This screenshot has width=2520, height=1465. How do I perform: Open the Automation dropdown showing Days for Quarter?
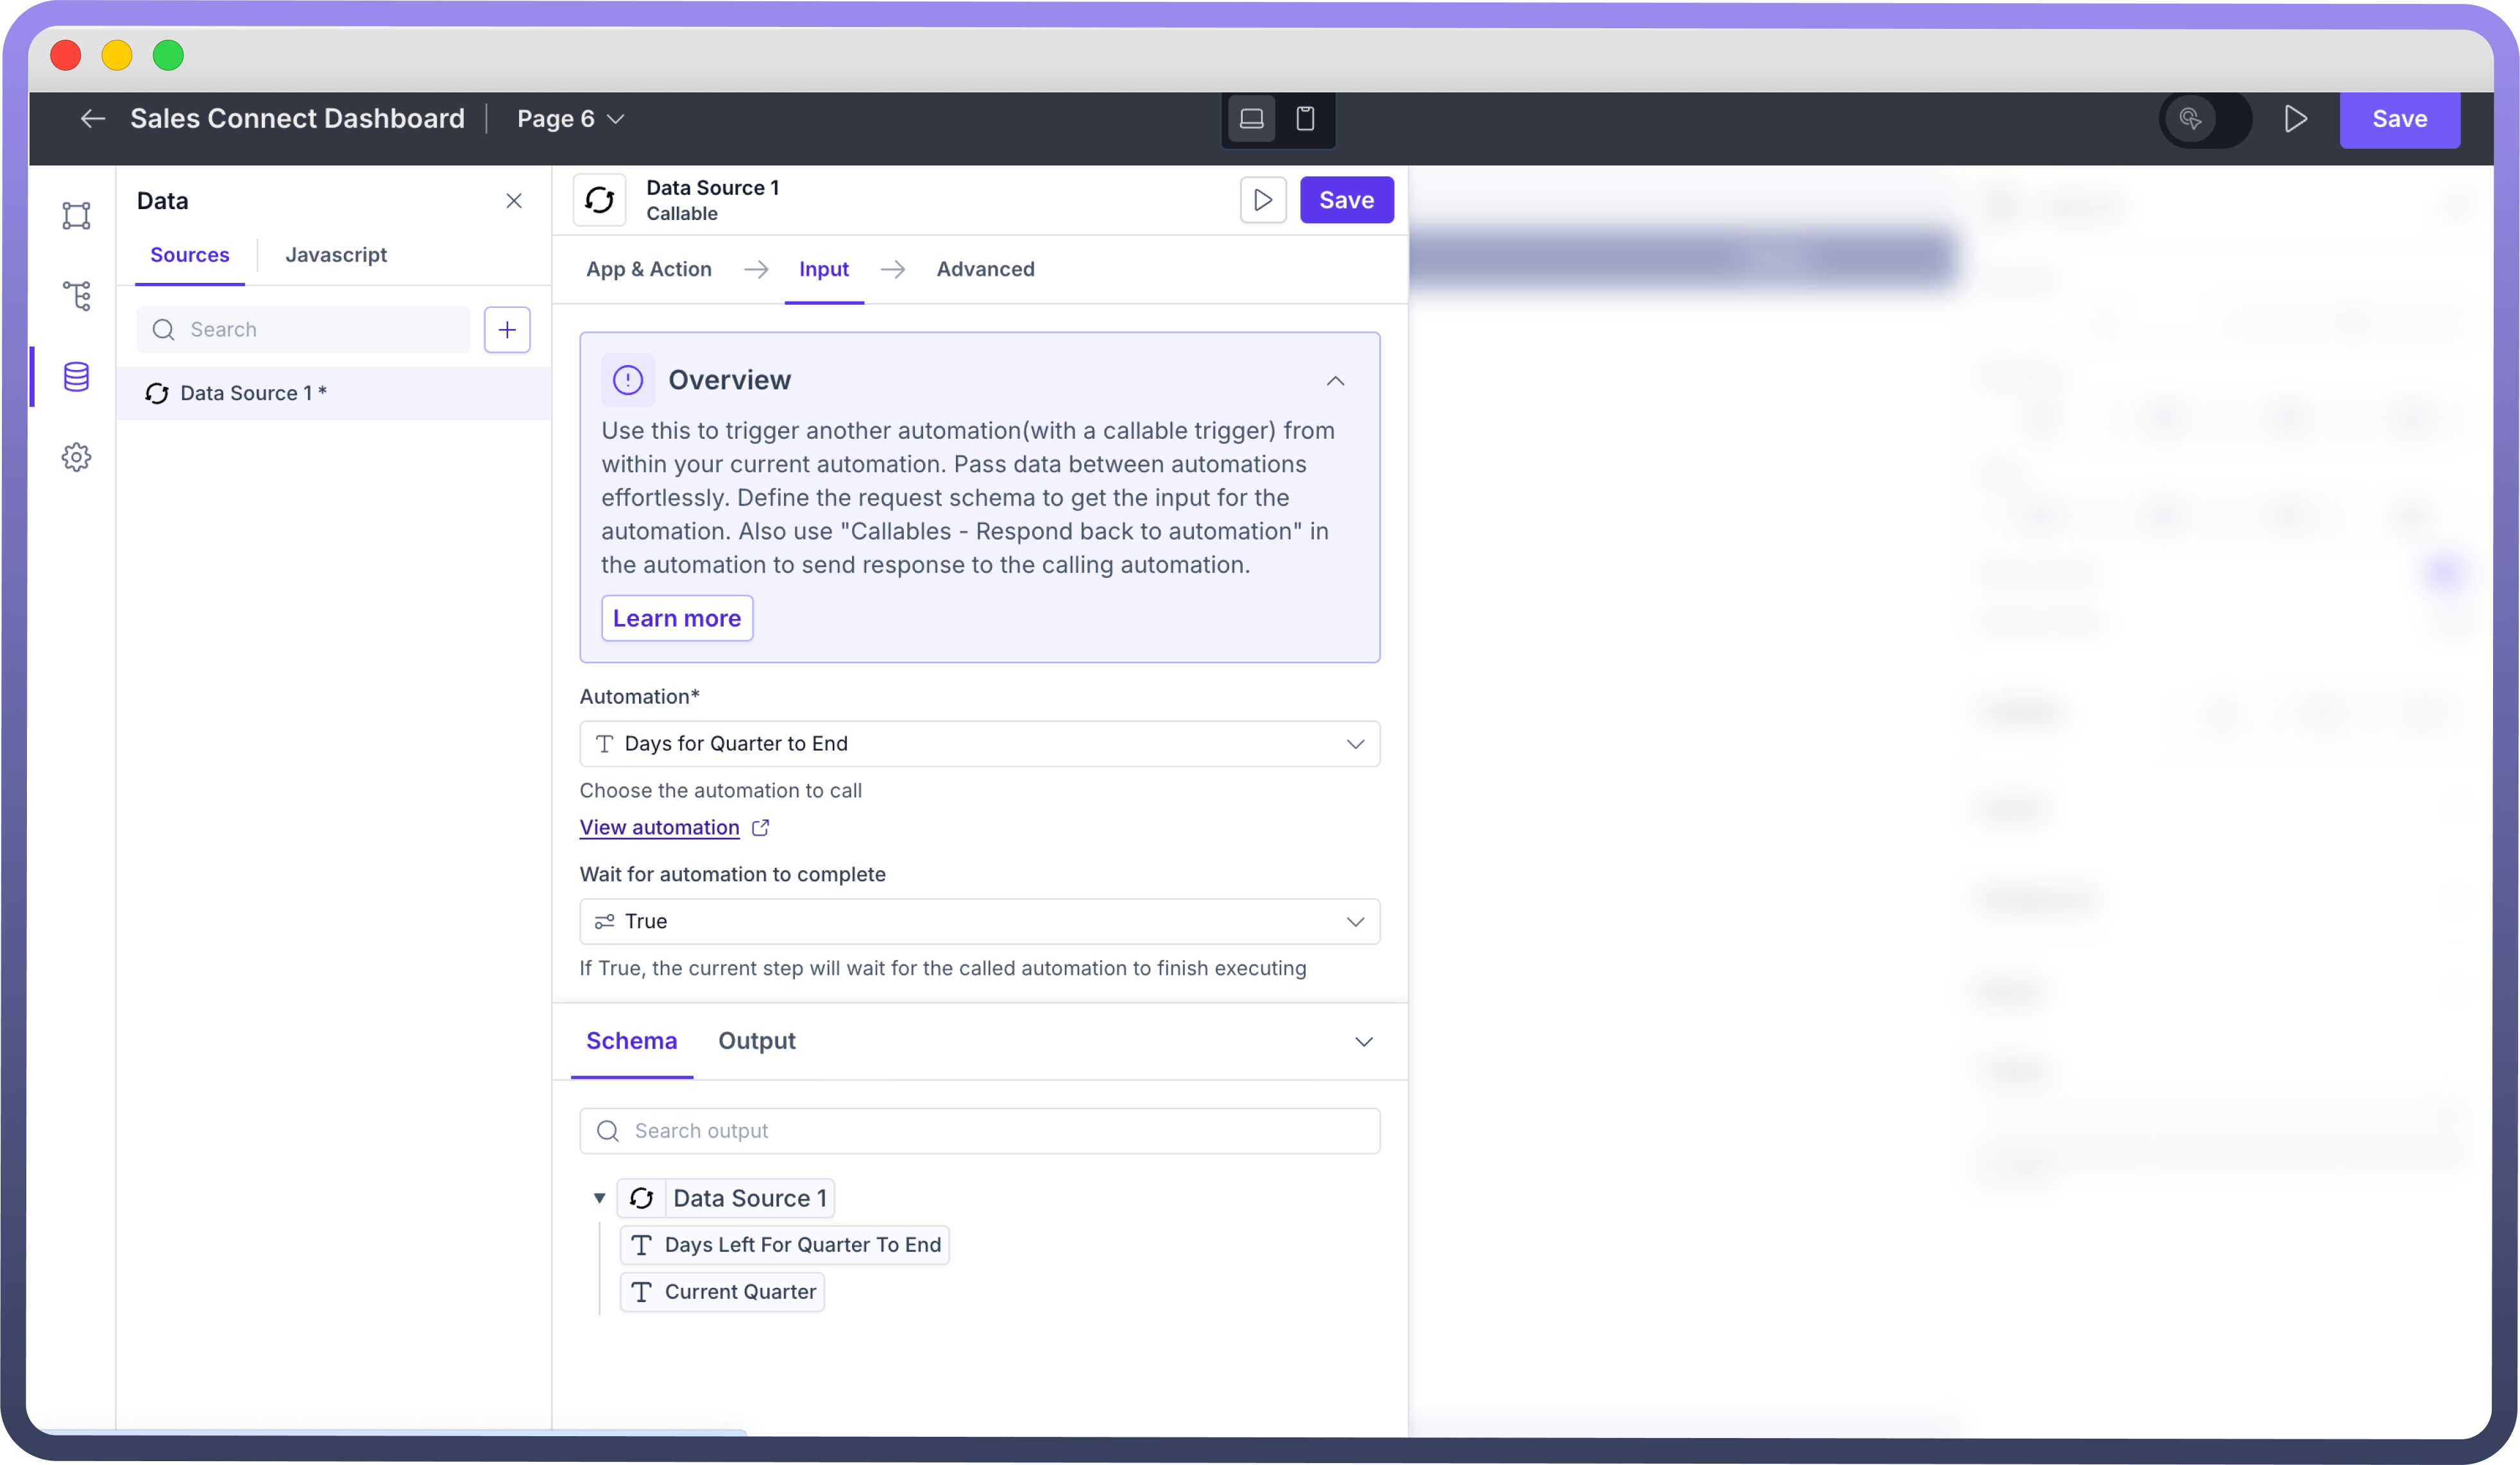(979, 744)
